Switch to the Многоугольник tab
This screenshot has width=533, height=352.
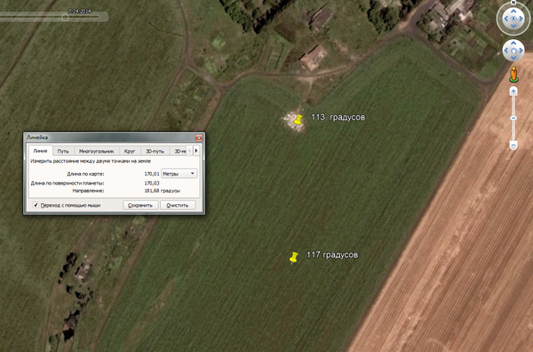click(96, 151)
